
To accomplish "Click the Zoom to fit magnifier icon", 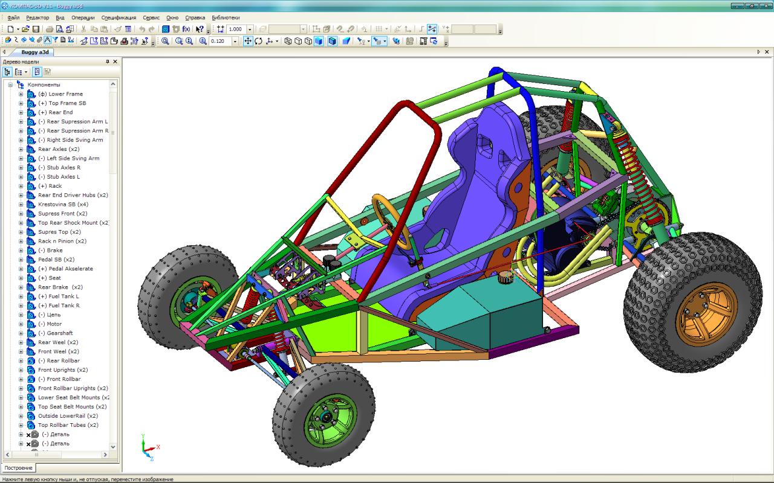I will pyautogui.click(x=164, y=41).
